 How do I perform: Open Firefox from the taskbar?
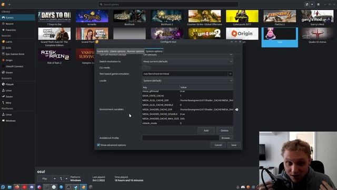point(17,187)
